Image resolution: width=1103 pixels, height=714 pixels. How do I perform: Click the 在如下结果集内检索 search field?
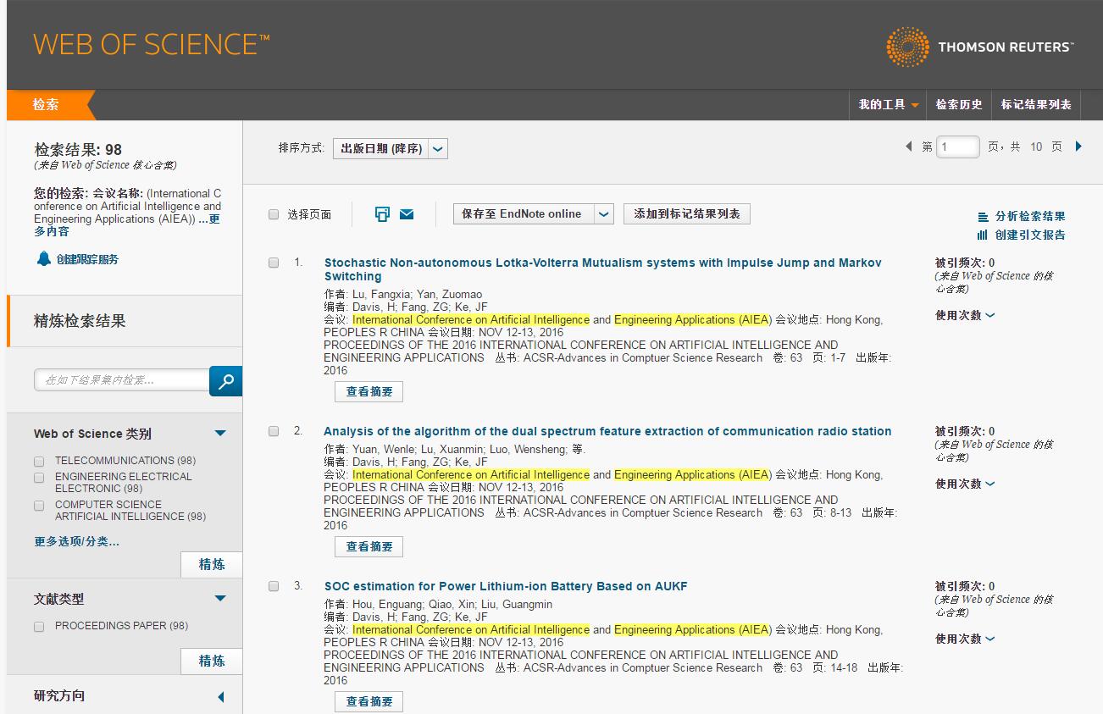(x=122, y=381)
